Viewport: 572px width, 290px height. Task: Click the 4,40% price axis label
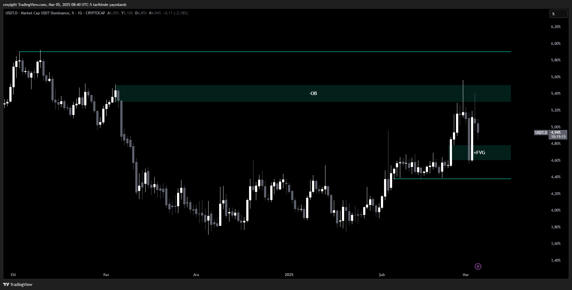(556, 177)
